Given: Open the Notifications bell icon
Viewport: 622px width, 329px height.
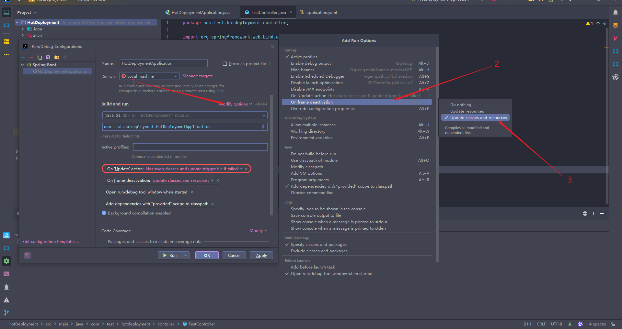Looking at the screenshot, I should [615, 12].
